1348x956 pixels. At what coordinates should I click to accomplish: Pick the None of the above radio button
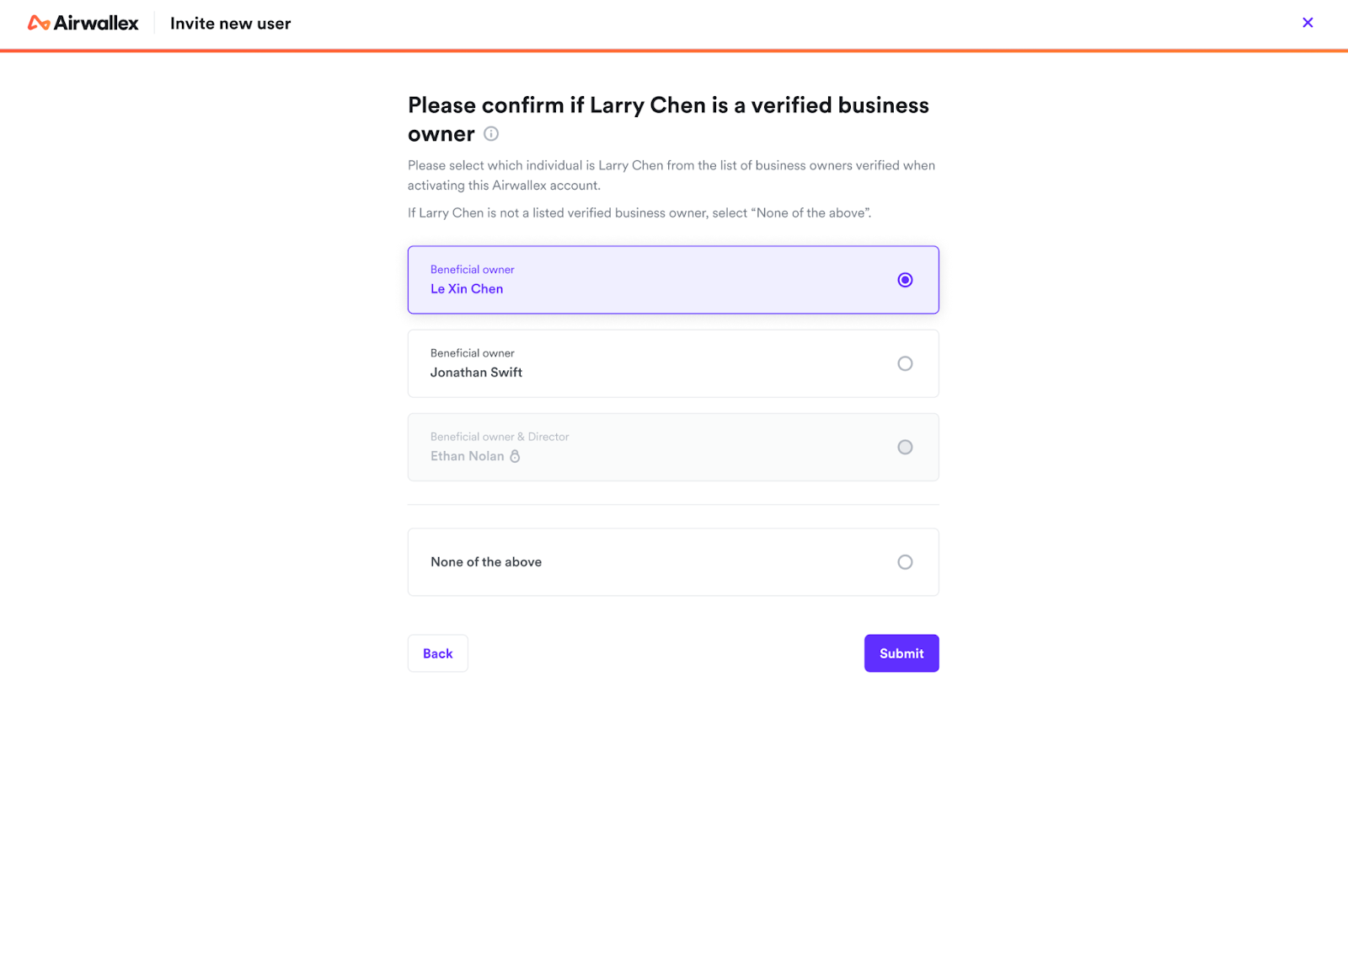tap(905, 562)
